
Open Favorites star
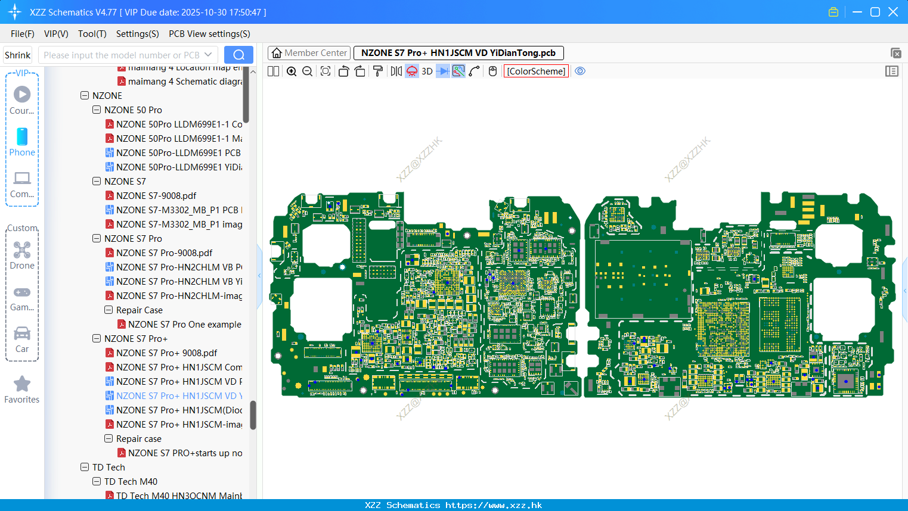22,390
